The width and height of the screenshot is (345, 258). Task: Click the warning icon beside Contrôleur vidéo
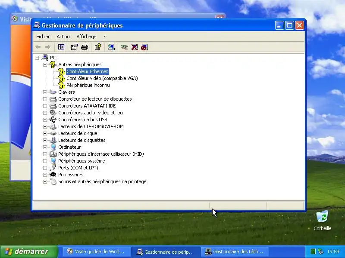pos(61,78)
